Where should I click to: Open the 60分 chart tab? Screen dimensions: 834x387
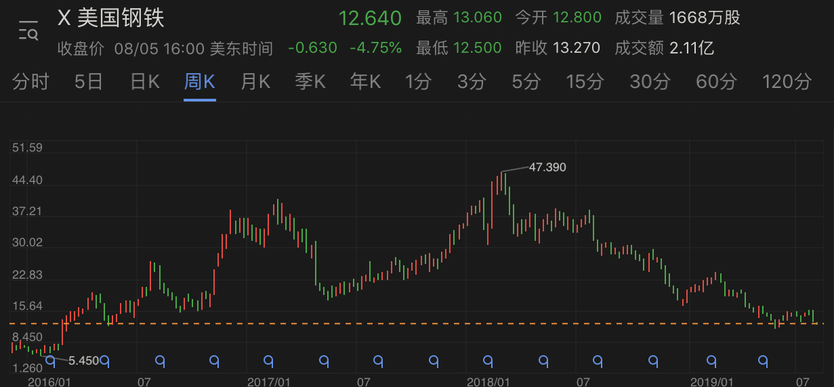tap(716, 83)
